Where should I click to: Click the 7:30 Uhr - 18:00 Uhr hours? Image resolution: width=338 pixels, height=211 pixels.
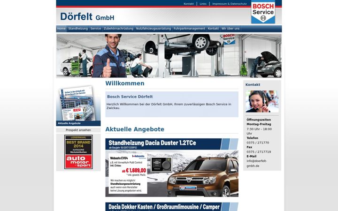[259, 131]
